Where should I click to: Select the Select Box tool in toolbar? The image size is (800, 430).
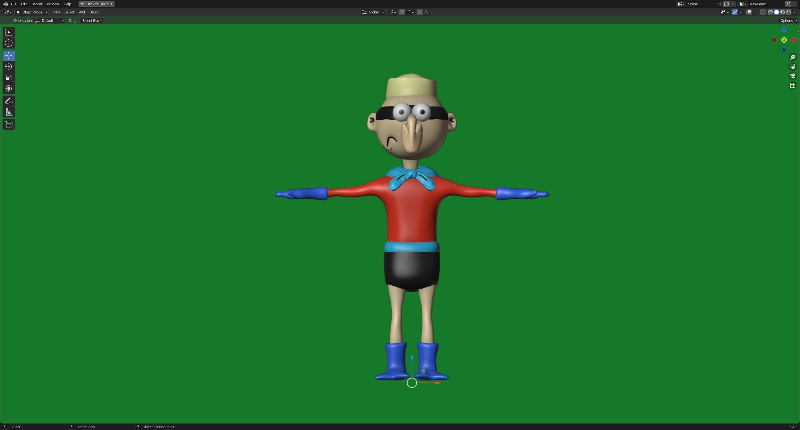pyautogui.click(x=9, y=32)
